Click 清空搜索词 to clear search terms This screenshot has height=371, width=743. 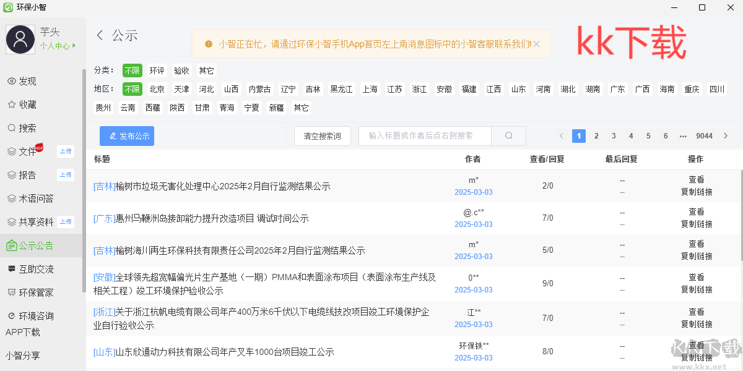coord(322,135)
